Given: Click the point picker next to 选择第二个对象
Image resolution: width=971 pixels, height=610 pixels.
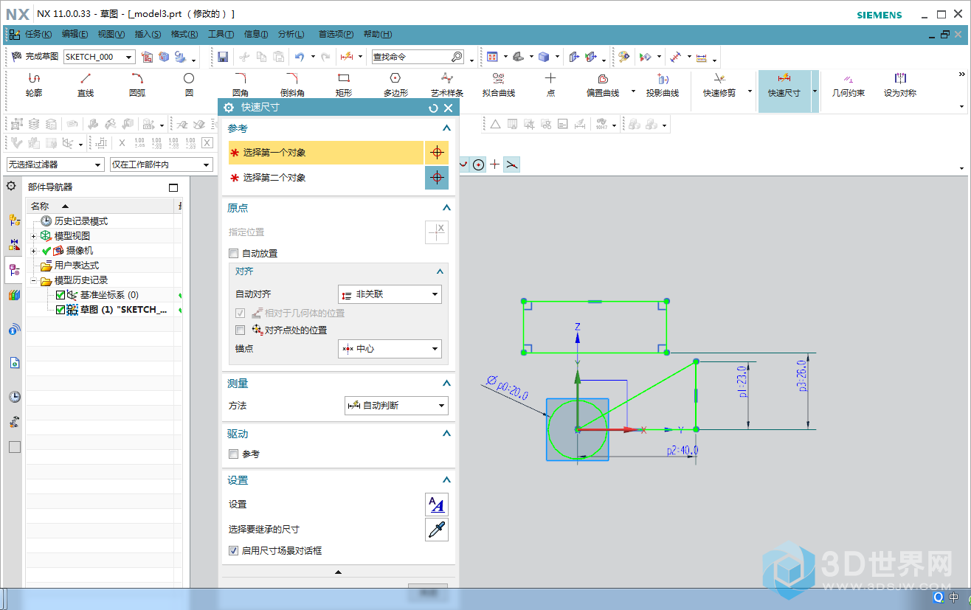Looking at the screenshot, I should click(437, 178).
